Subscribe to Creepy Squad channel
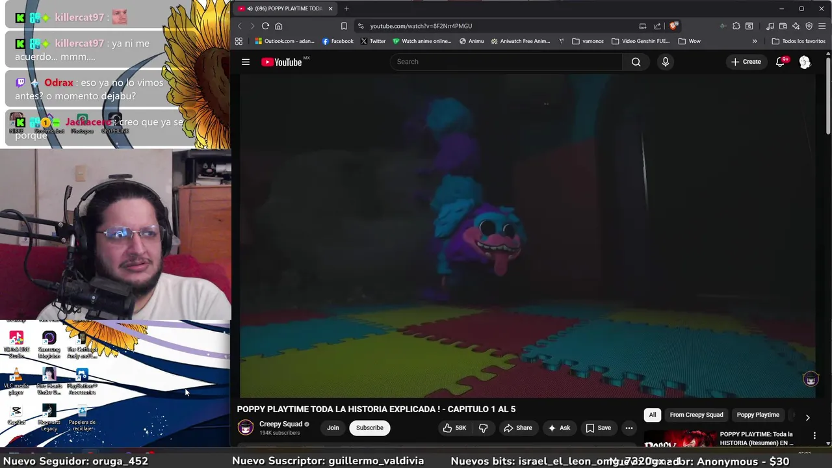The image size is (832, 468). pyautogui.click(x=369, y=428)
